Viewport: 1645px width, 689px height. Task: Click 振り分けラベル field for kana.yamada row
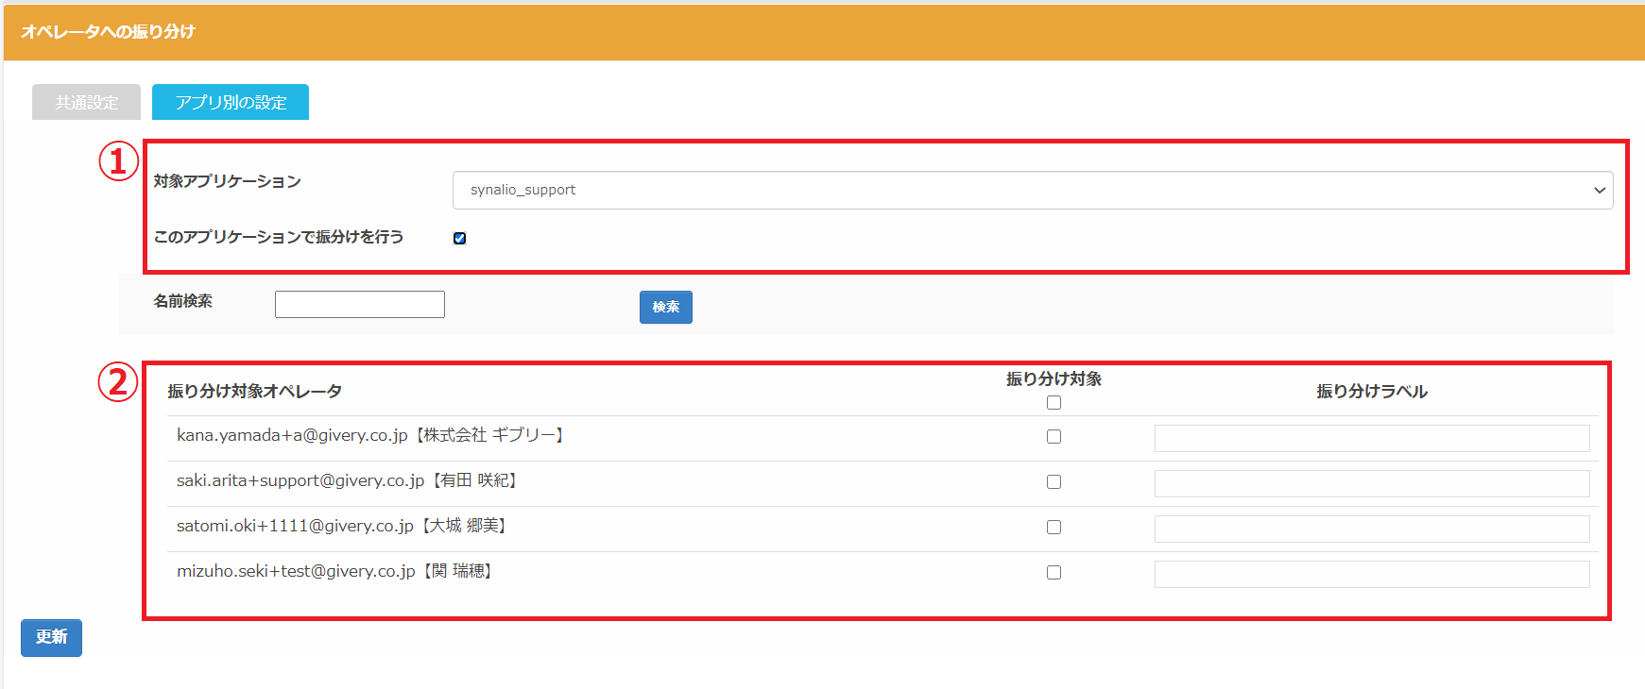(1371, 438)
